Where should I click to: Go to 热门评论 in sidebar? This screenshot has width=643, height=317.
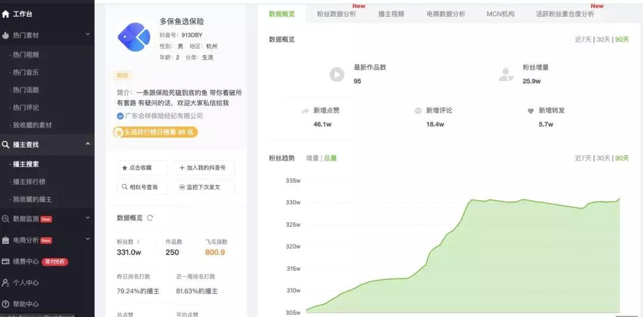(26, 108)
